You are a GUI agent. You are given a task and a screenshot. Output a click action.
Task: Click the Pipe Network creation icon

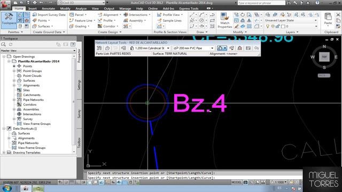[126, 26]
